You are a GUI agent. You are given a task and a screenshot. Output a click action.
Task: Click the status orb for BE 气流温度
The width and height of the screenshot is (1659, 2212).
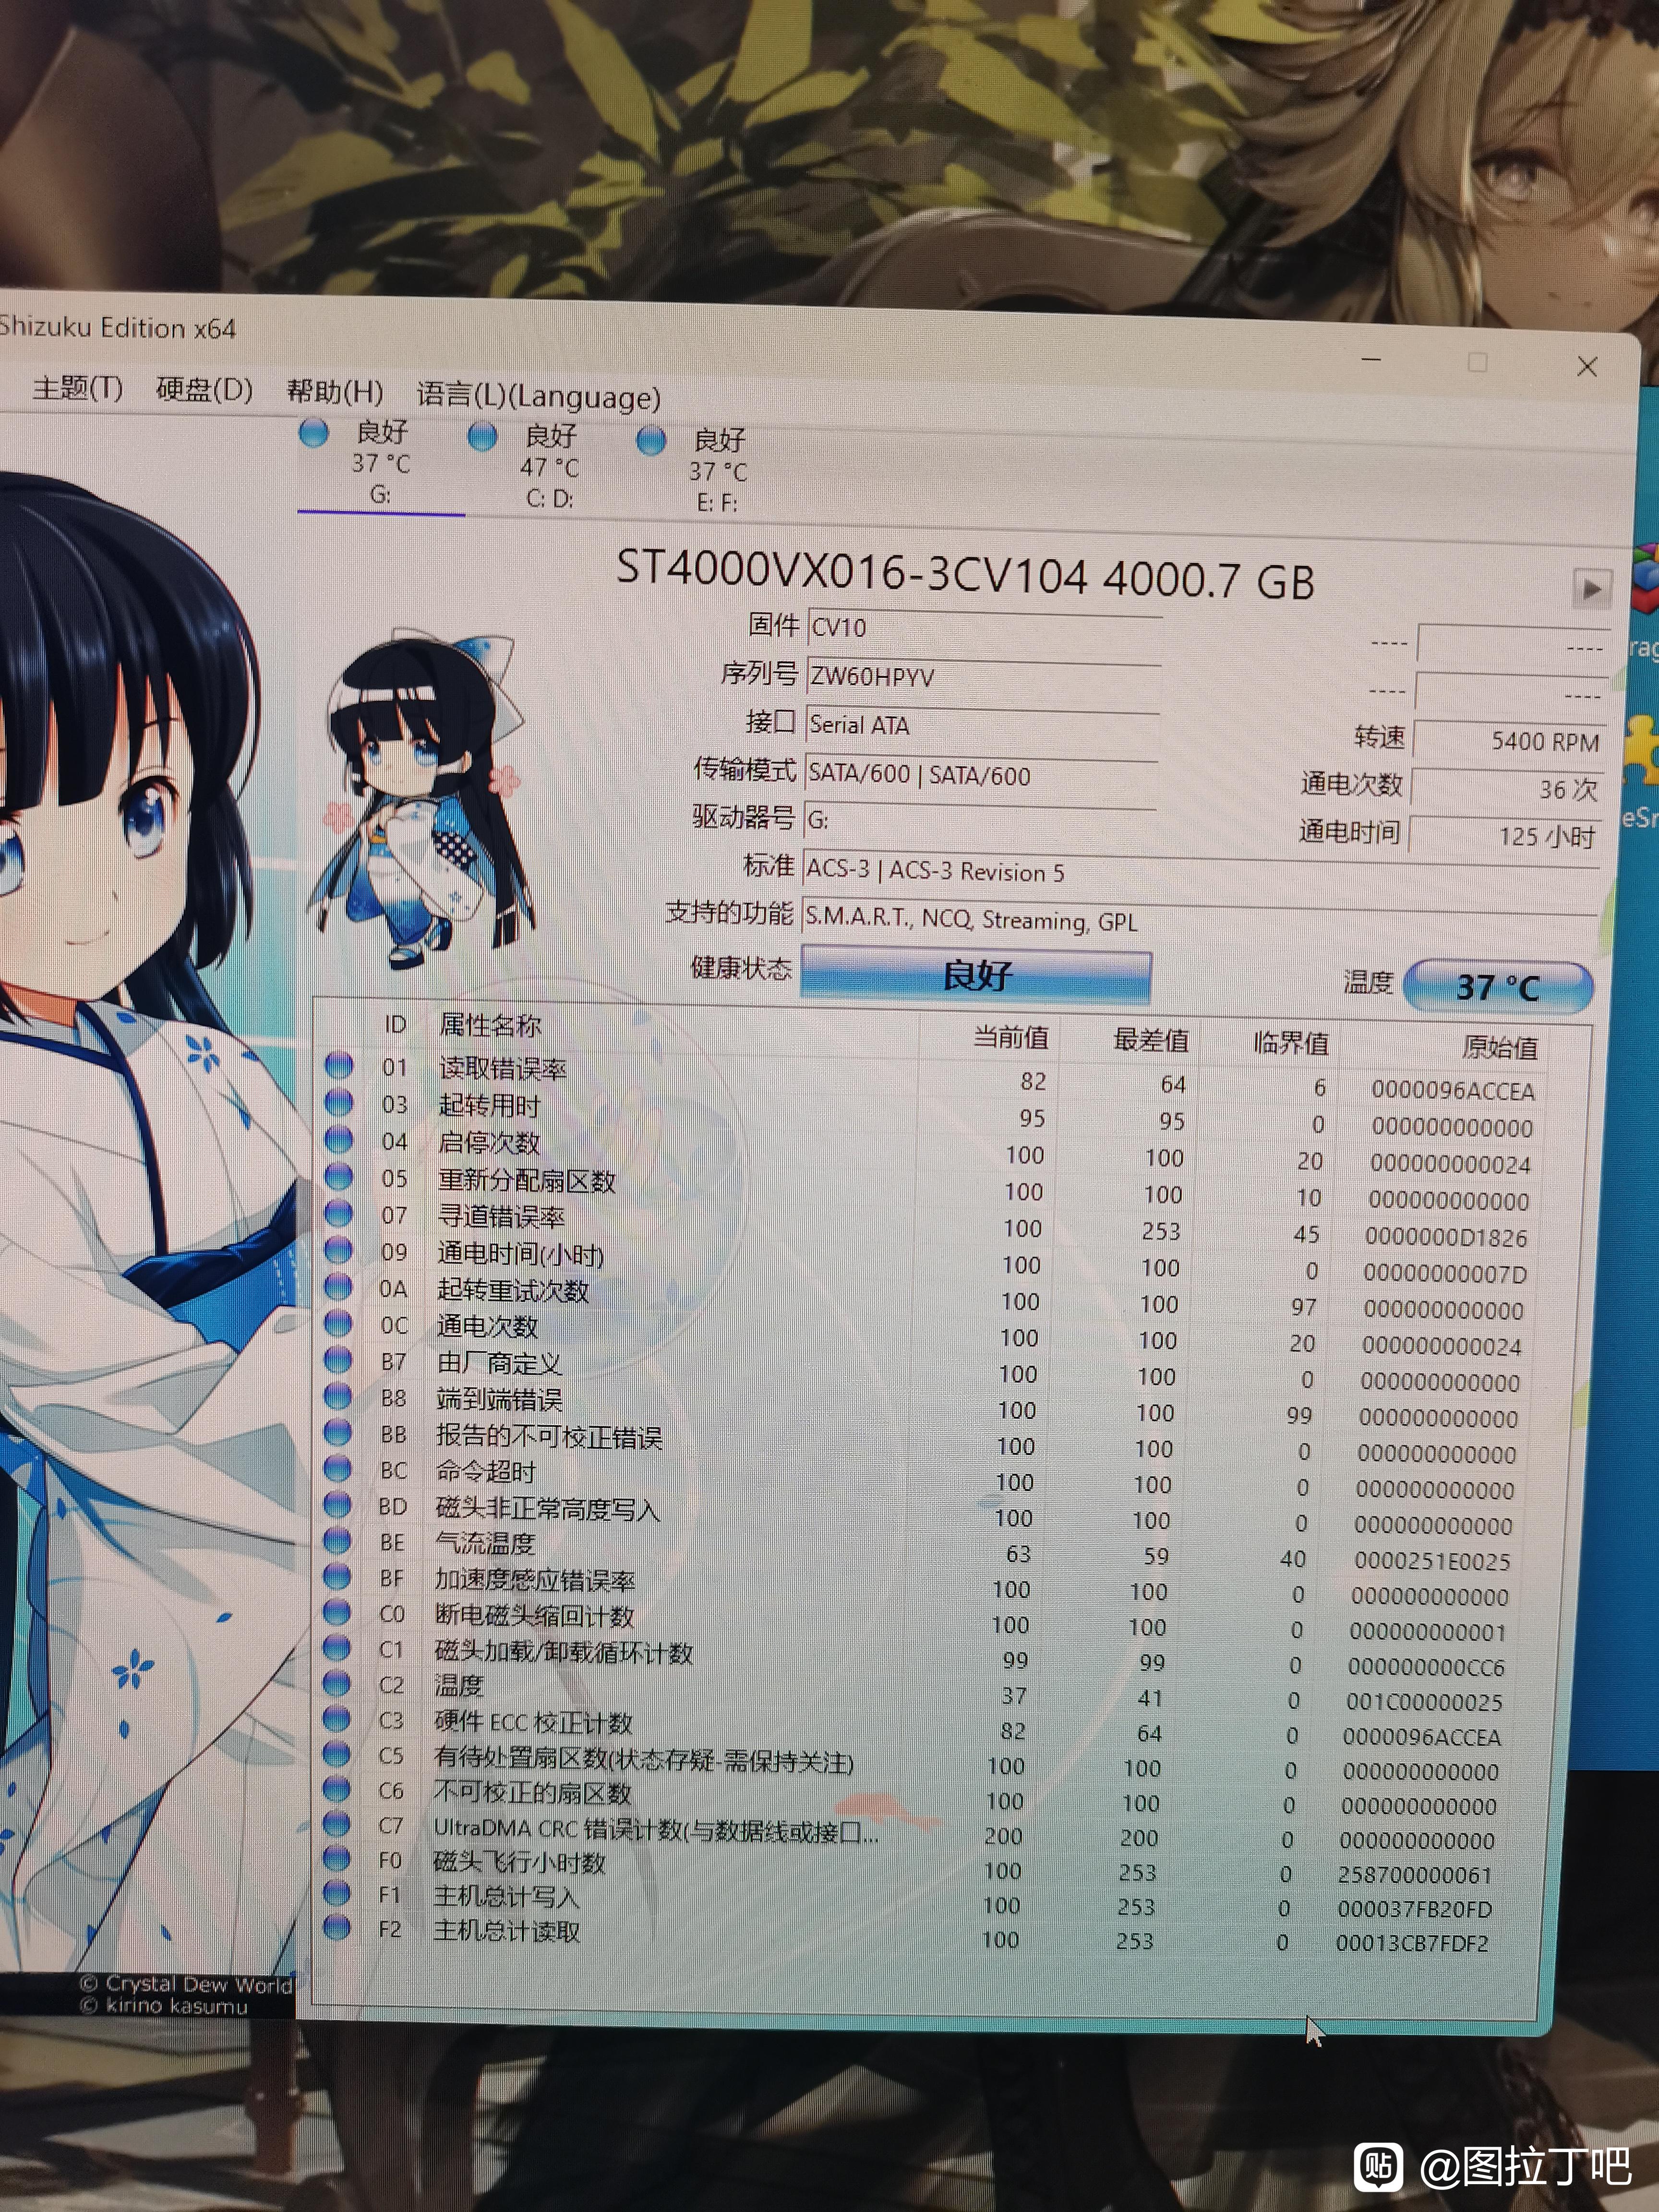338,1541
